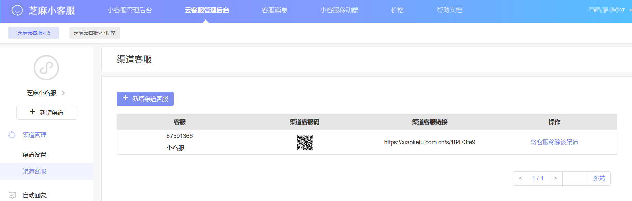Open 小客服移动端 in top navigation

pos(339,10)
